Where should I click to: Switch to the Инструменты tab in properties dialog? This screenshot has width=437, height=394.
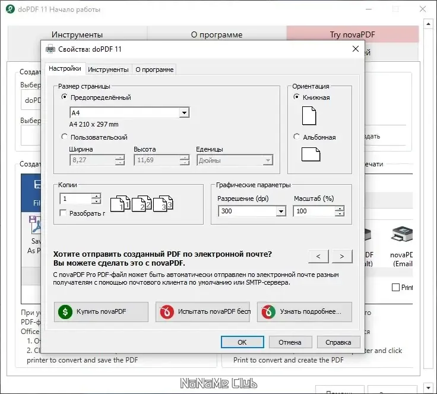tap(108, 70)
